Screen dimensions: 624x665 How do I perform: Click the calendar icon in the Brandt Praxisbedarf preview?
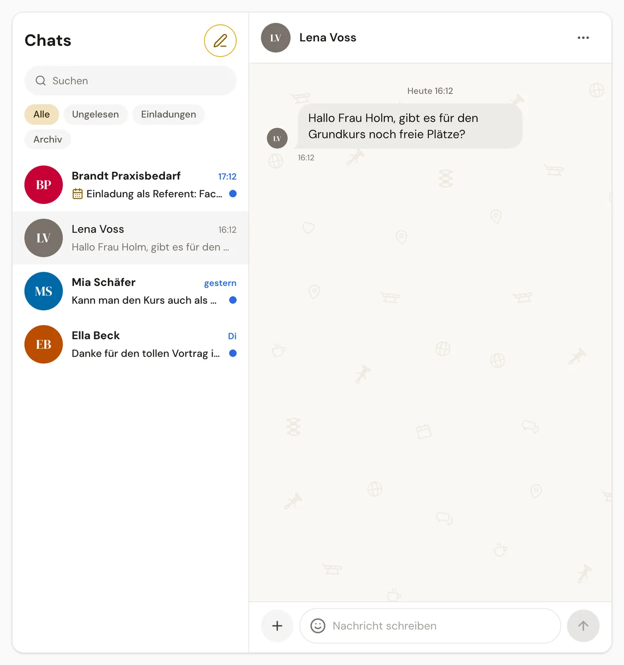[x=78, y=194]
